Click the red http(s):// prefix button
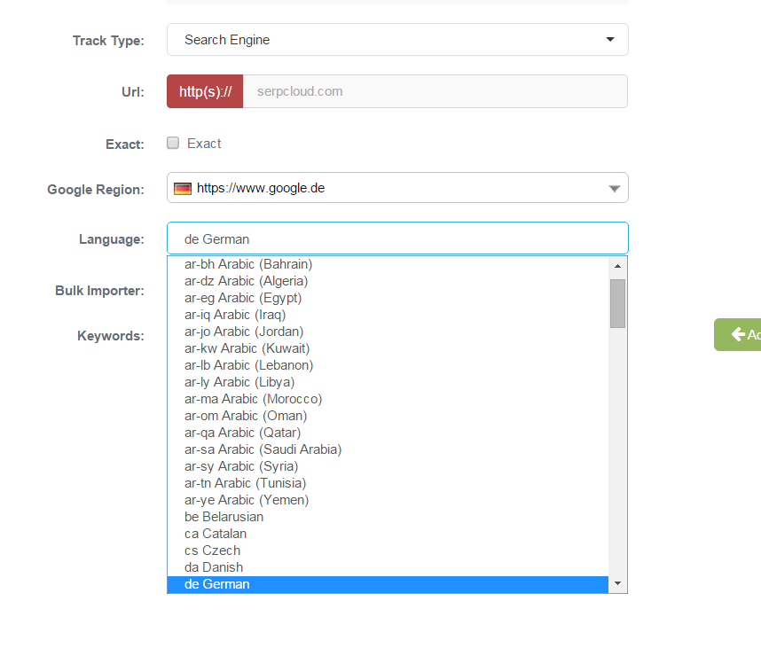 [x=205, y=91]
